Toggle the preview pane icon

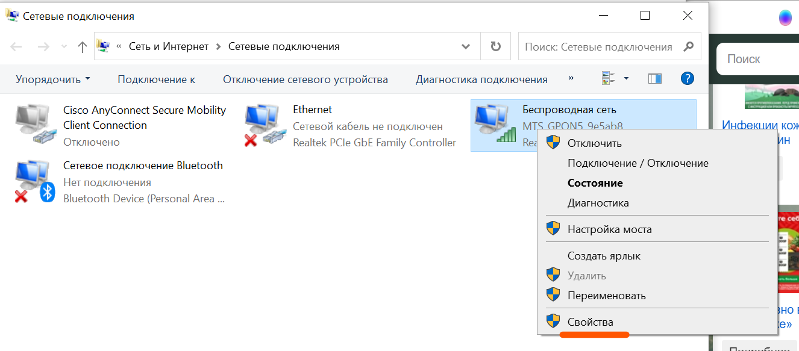[x=654, y=79]
